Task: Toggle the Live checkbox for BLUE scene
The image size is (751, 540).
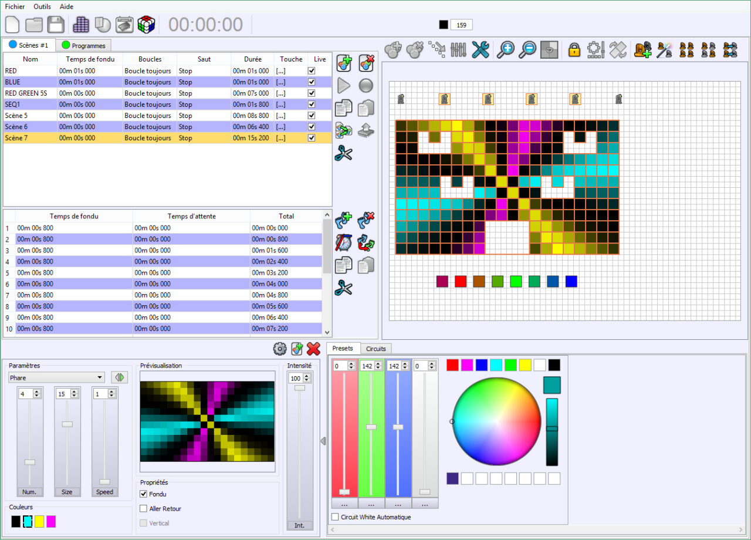Action: [x=312, y=82]
